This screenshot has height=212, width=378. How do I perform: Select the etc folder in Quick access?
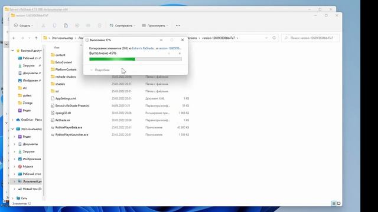[25, 88]
